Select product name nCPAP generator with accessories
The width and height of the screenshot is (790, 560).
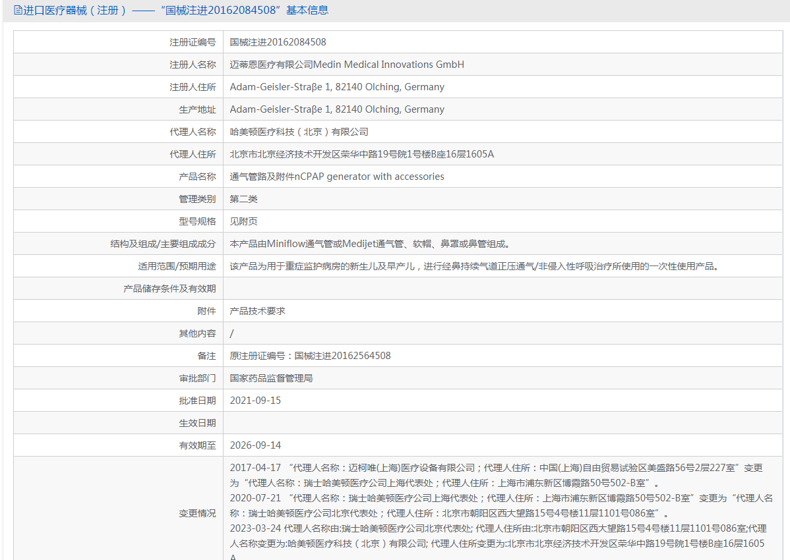click(x=369, y=177)
